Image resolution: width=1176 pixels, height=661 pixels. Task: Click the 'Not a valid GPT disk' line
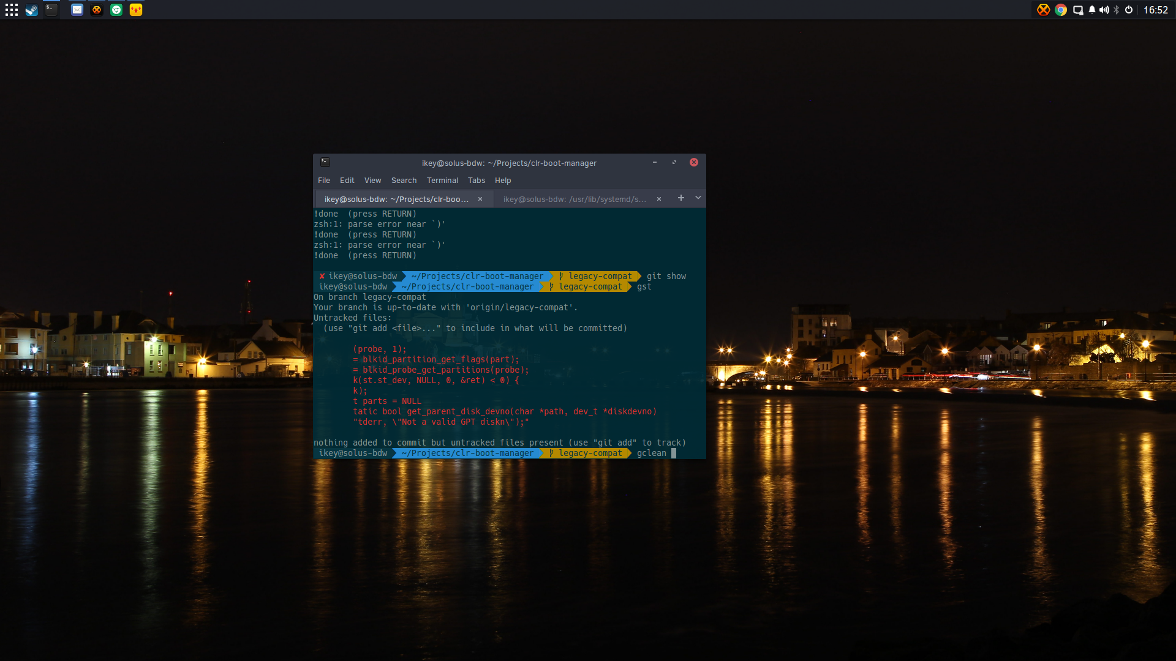441,422
